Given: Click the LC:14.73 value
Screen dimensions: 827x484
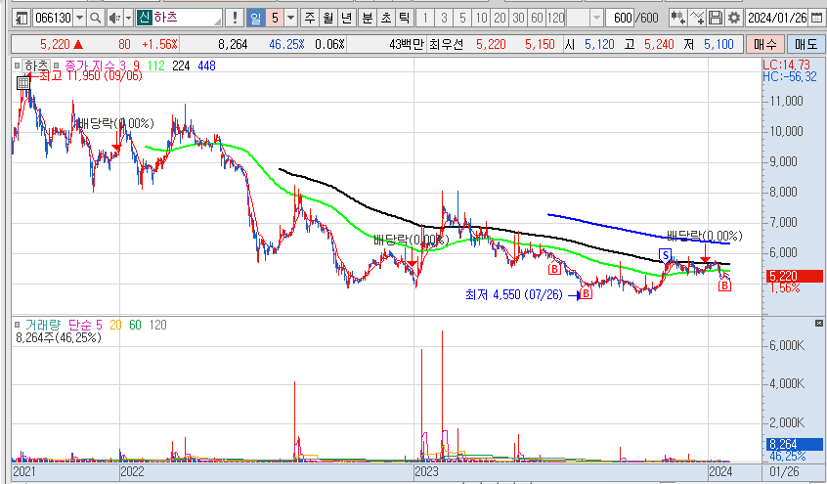Looking at the screenshot, I should (x=786, y=65).
